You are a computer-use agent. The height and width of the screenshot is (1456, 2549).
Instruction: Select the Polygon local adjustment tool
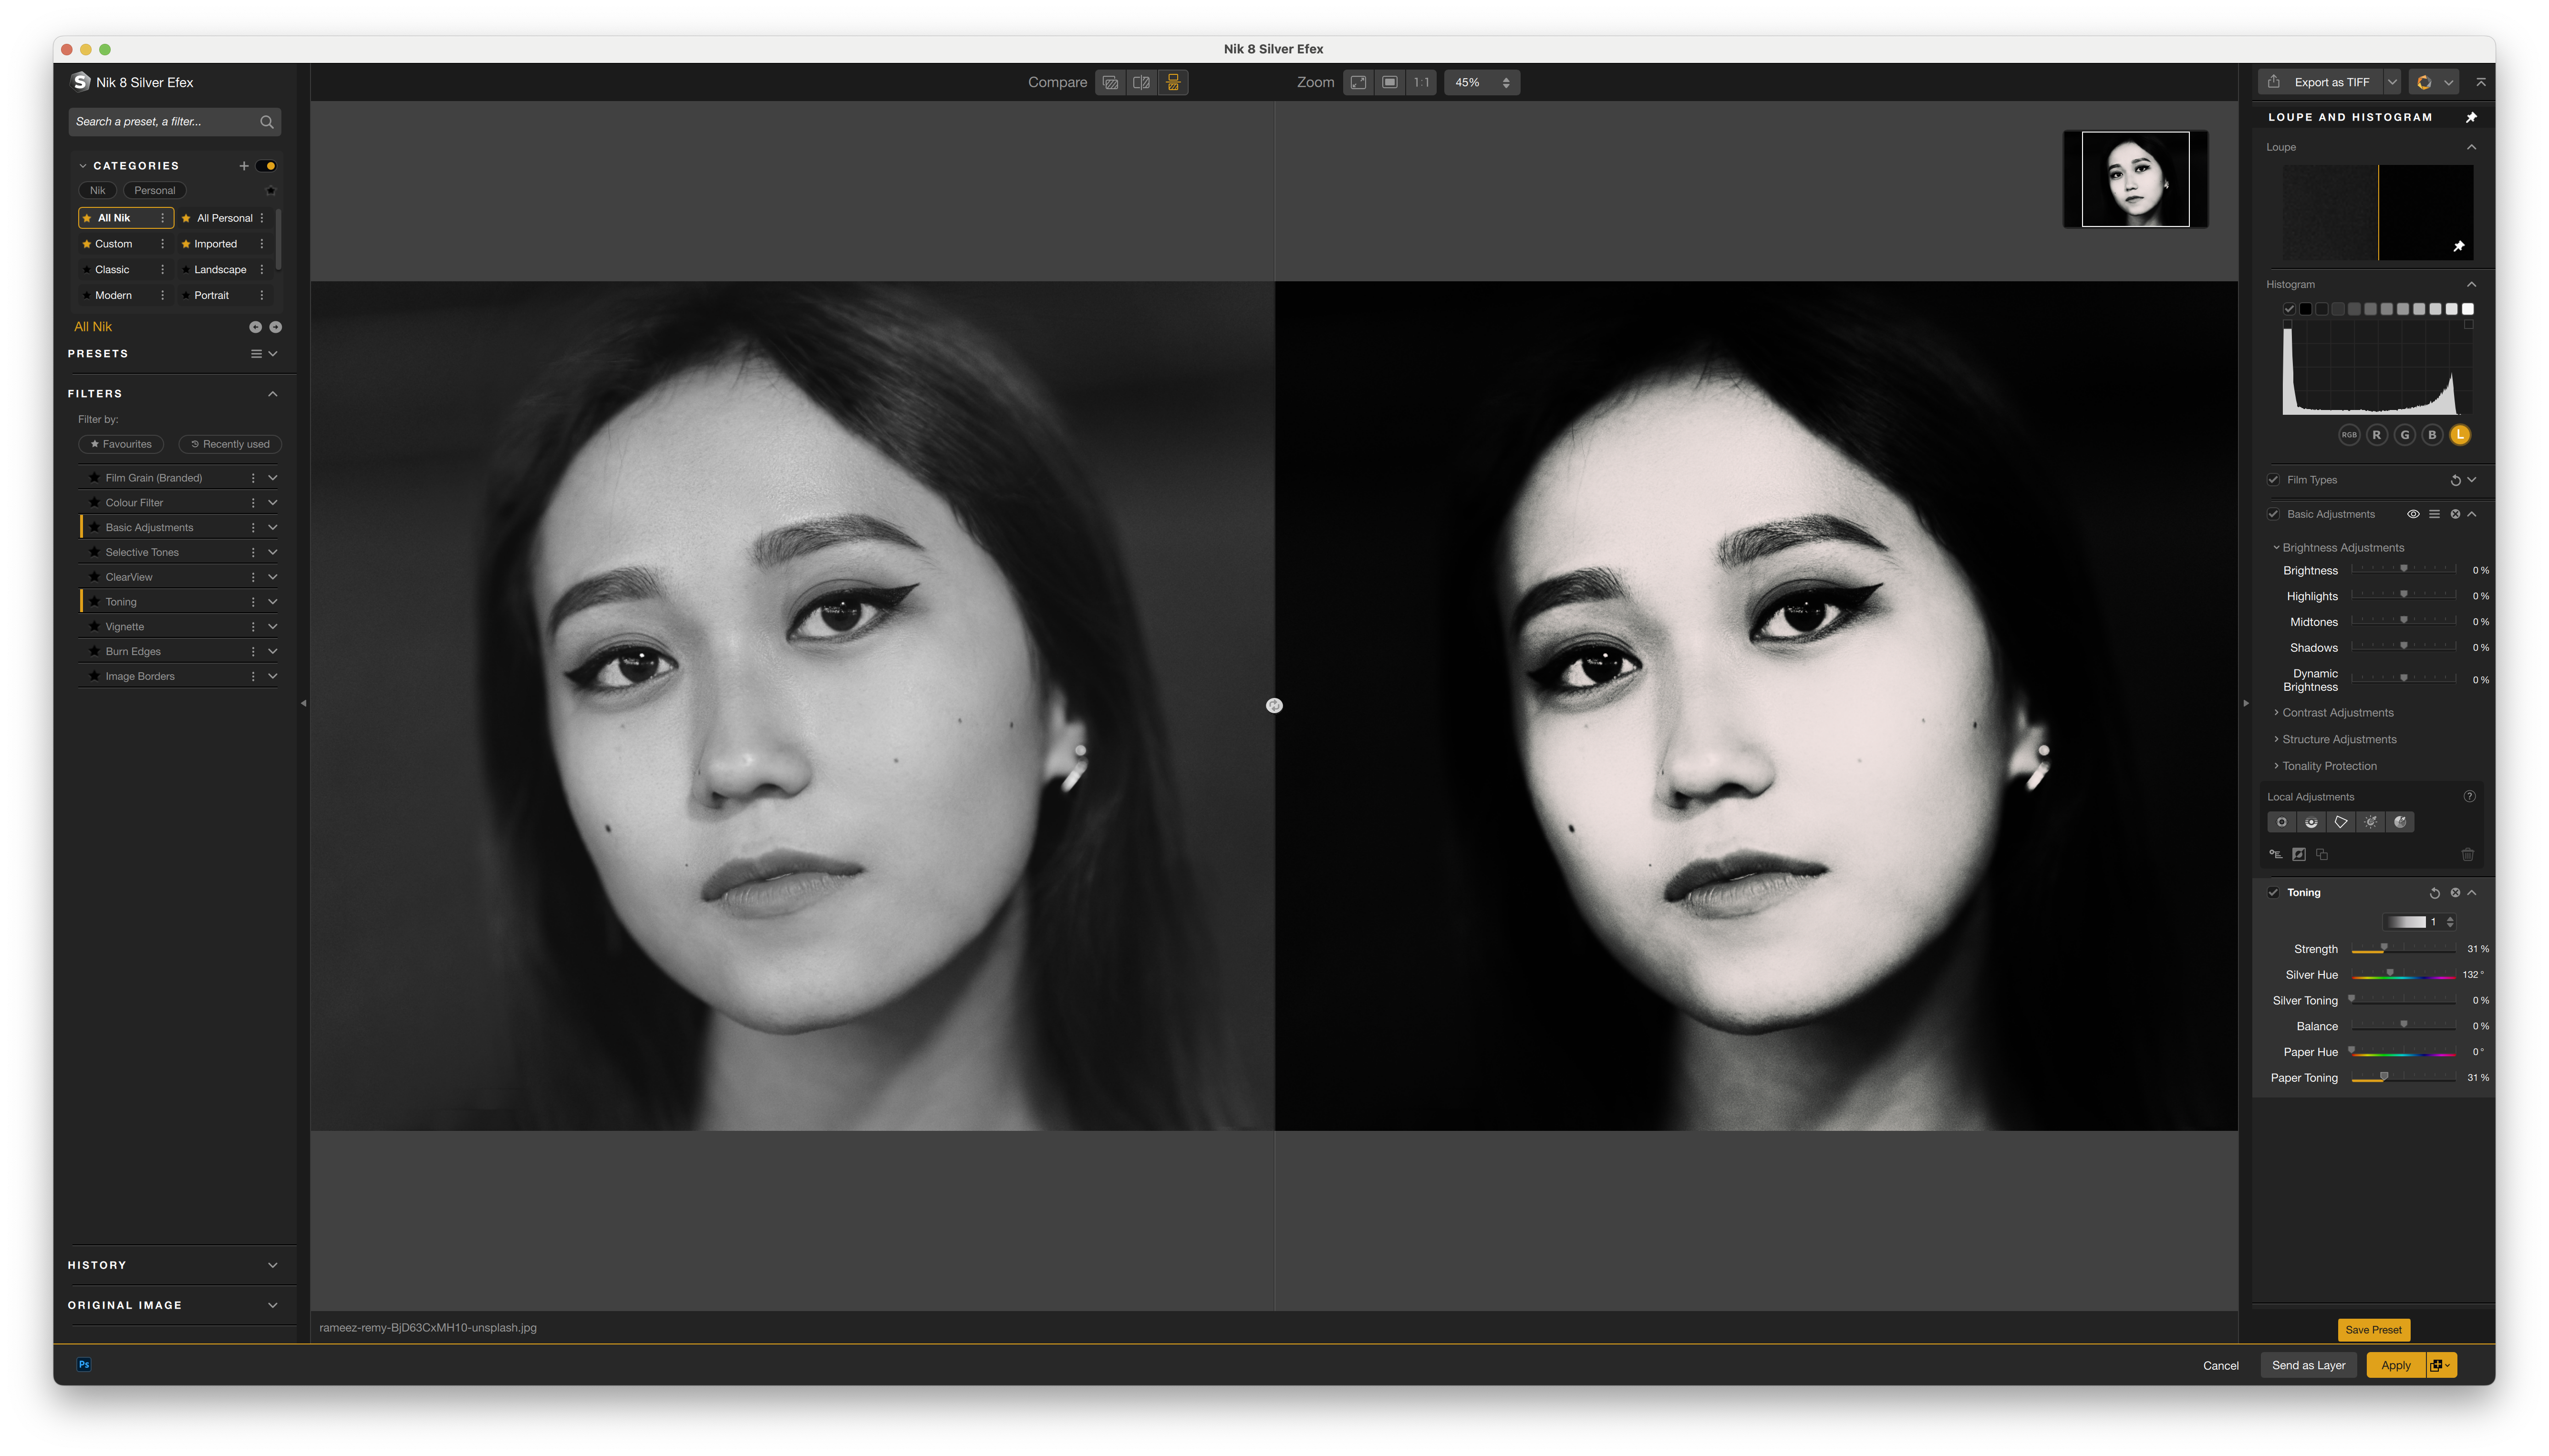(x=2341, y=822)
